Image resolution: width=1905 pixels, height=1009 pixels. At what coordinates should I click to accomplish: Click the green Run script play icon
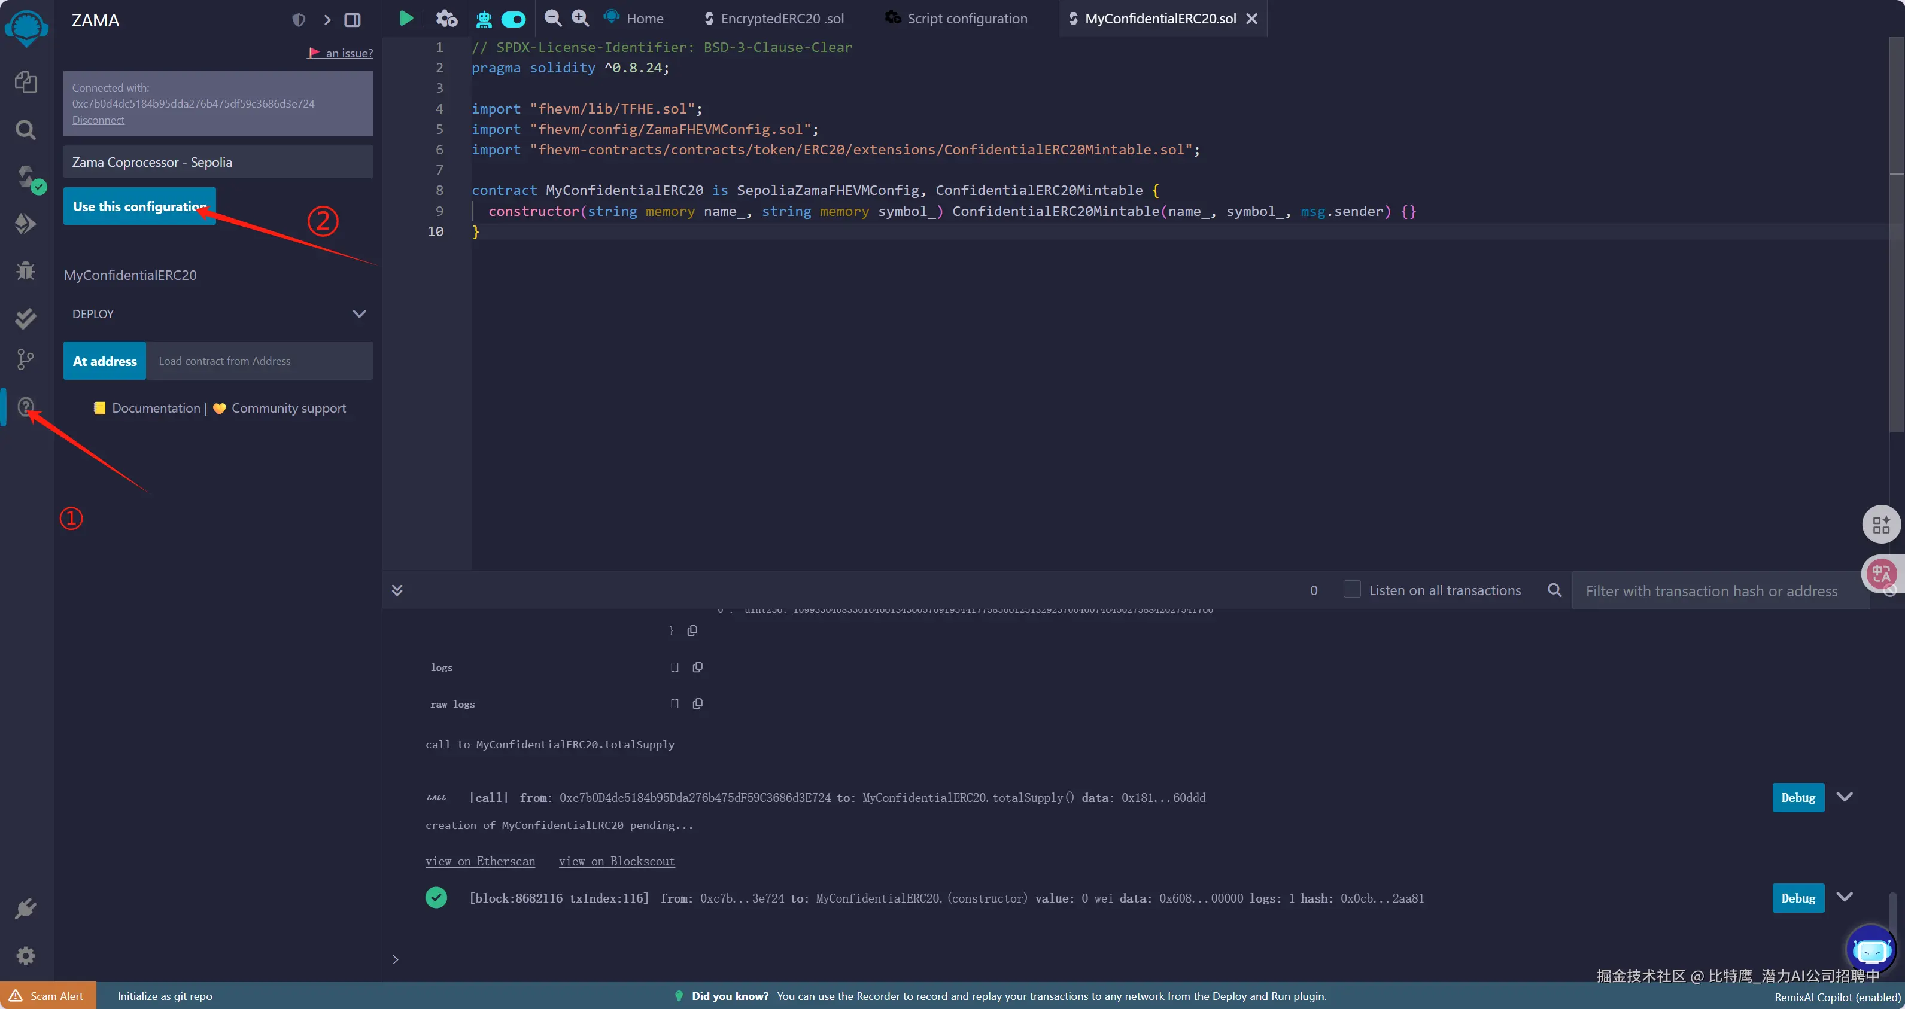406,19
